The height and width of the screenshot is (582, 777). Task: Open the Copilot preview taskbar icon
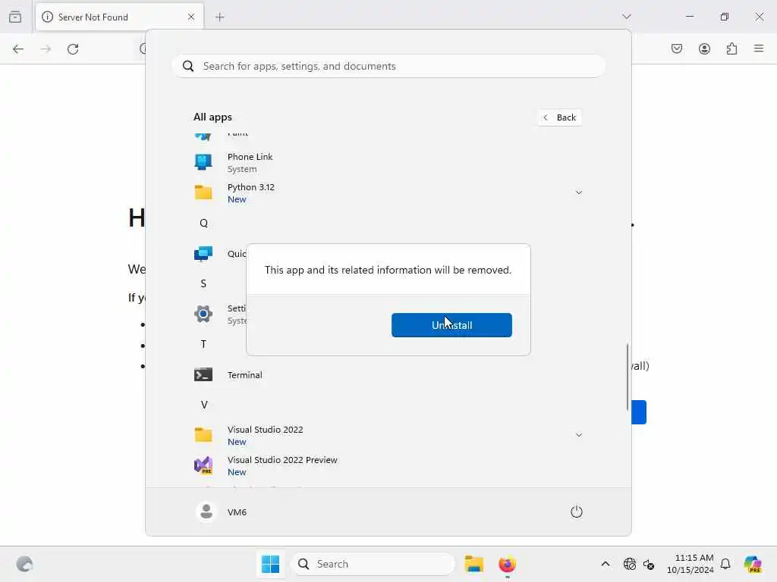[753, 564]
